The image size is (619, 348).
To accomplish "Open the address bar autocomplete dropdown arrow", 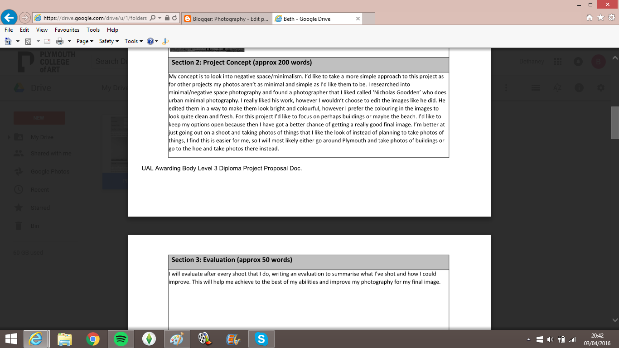I will (160, 18).
